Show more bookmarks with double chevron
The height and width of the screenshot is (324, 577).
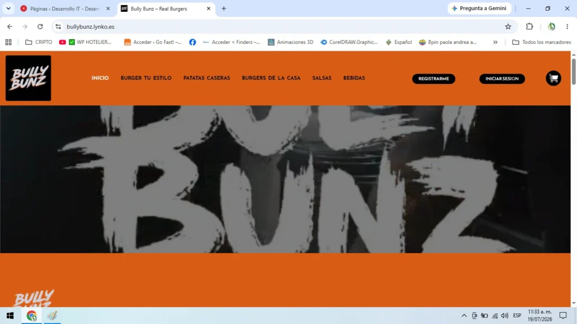495,42
